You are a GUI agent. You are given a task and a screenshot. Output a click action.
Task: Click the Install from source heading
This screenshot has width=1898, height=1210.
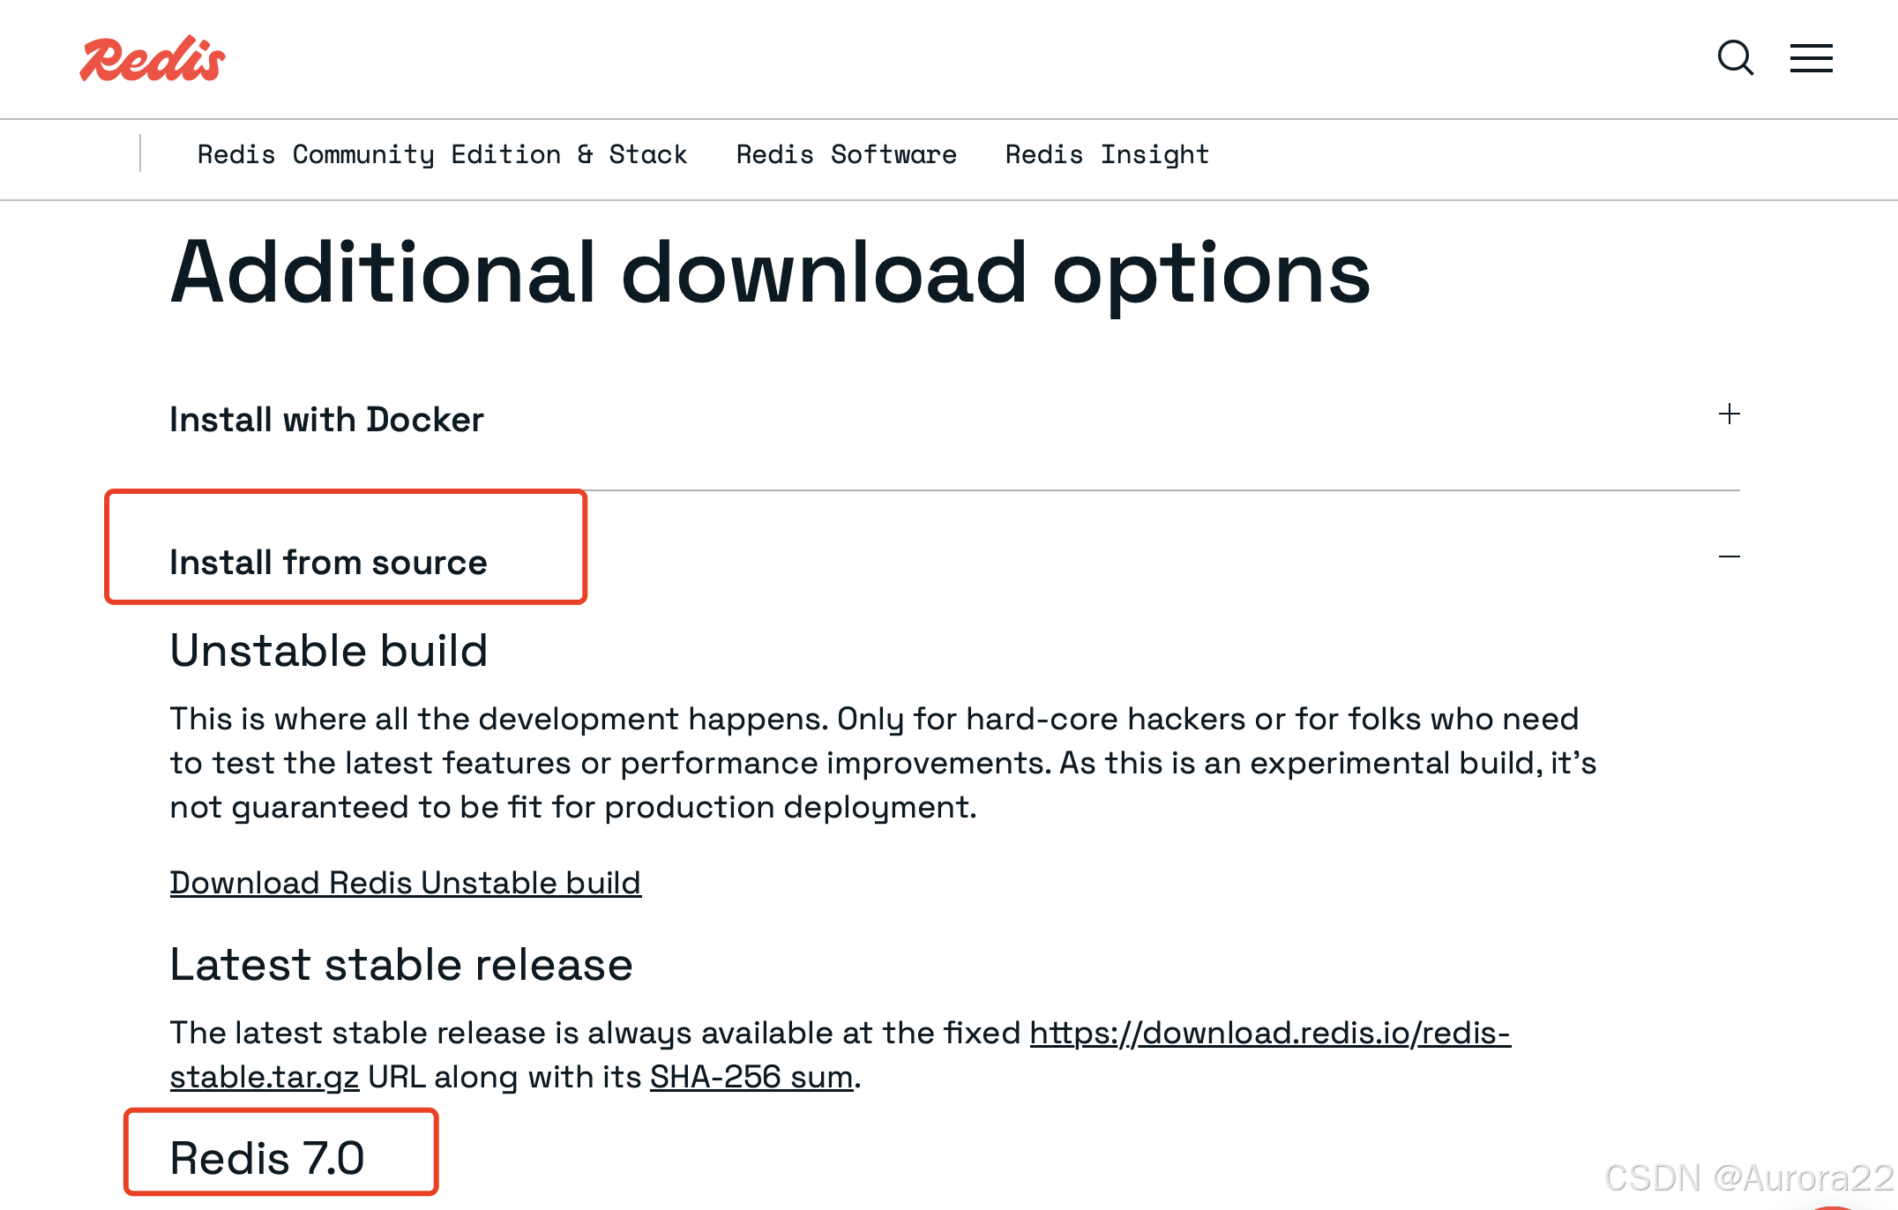click(x=328, y=563)
